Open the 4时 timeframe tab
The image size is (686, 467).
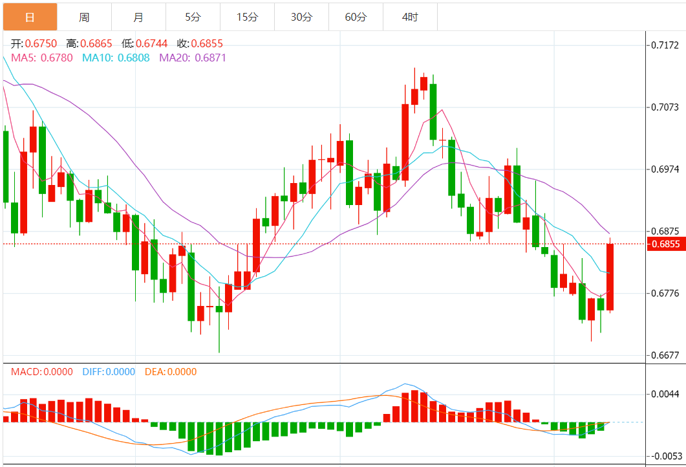point(410,17)
